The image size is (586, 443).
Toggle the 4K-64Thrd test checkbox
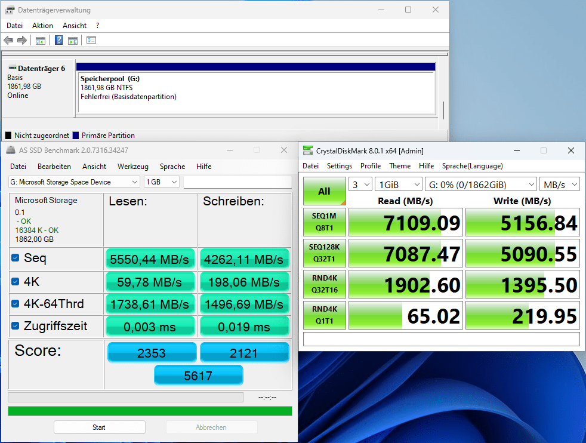click(x=16, y=303)
